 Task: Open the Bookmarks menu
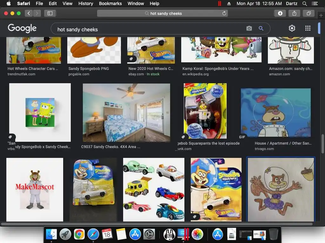coord(110,3)
